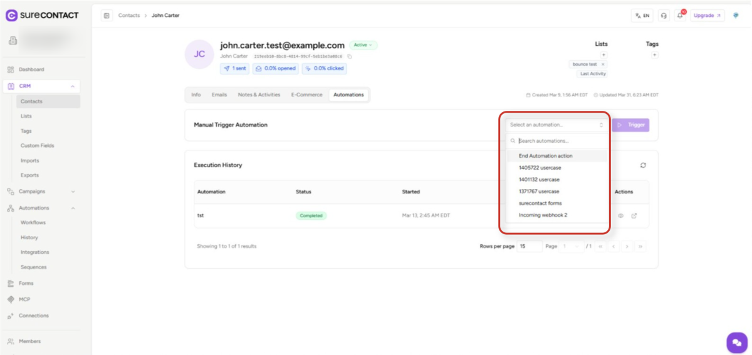Open Contacts in the sidebar
This screenshot has width=752, height=355.
click(x=48, y=101)
